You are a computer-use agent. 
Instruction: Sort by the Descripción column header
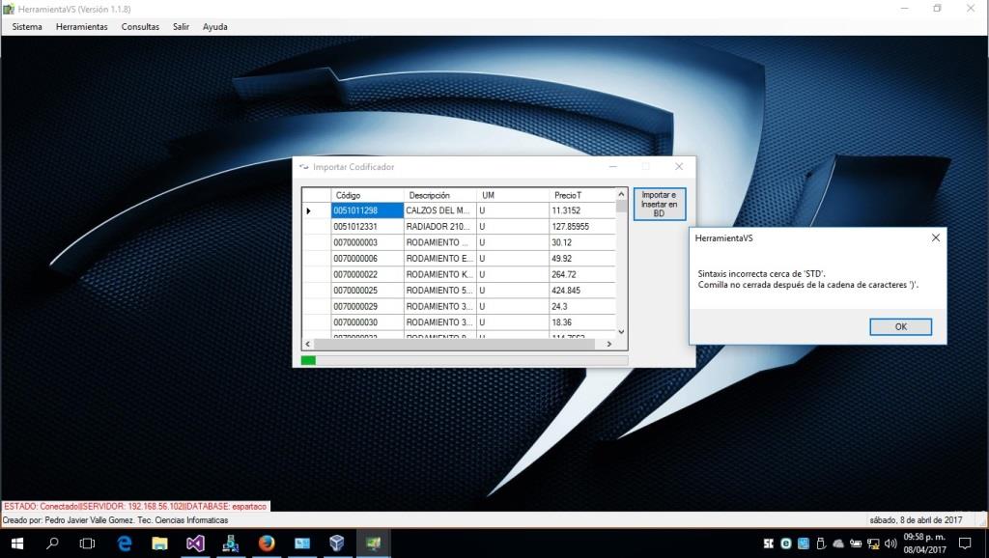pos(439,195)
